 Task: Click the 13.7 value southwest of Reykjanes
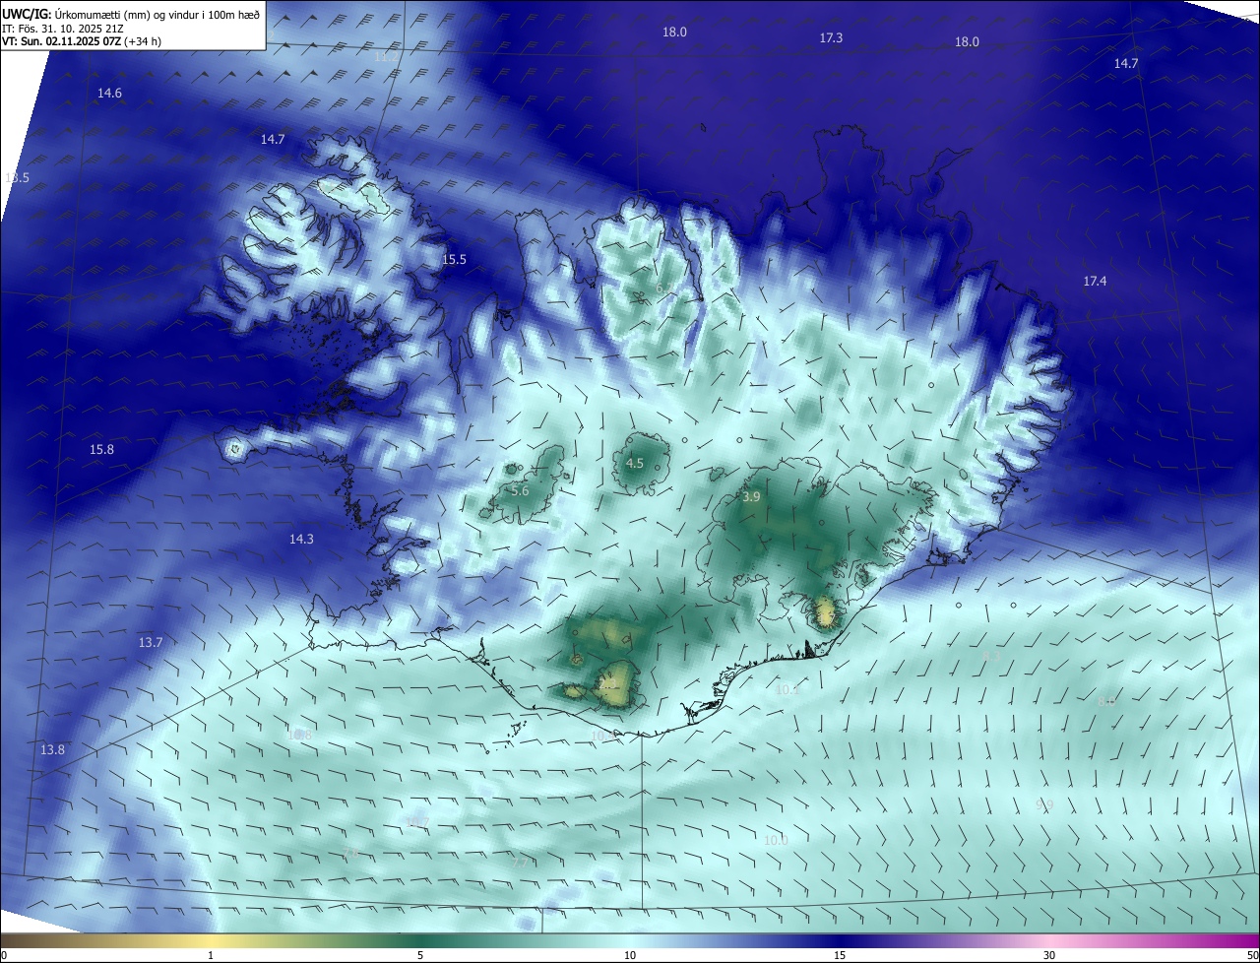click(x=150, y=642)
